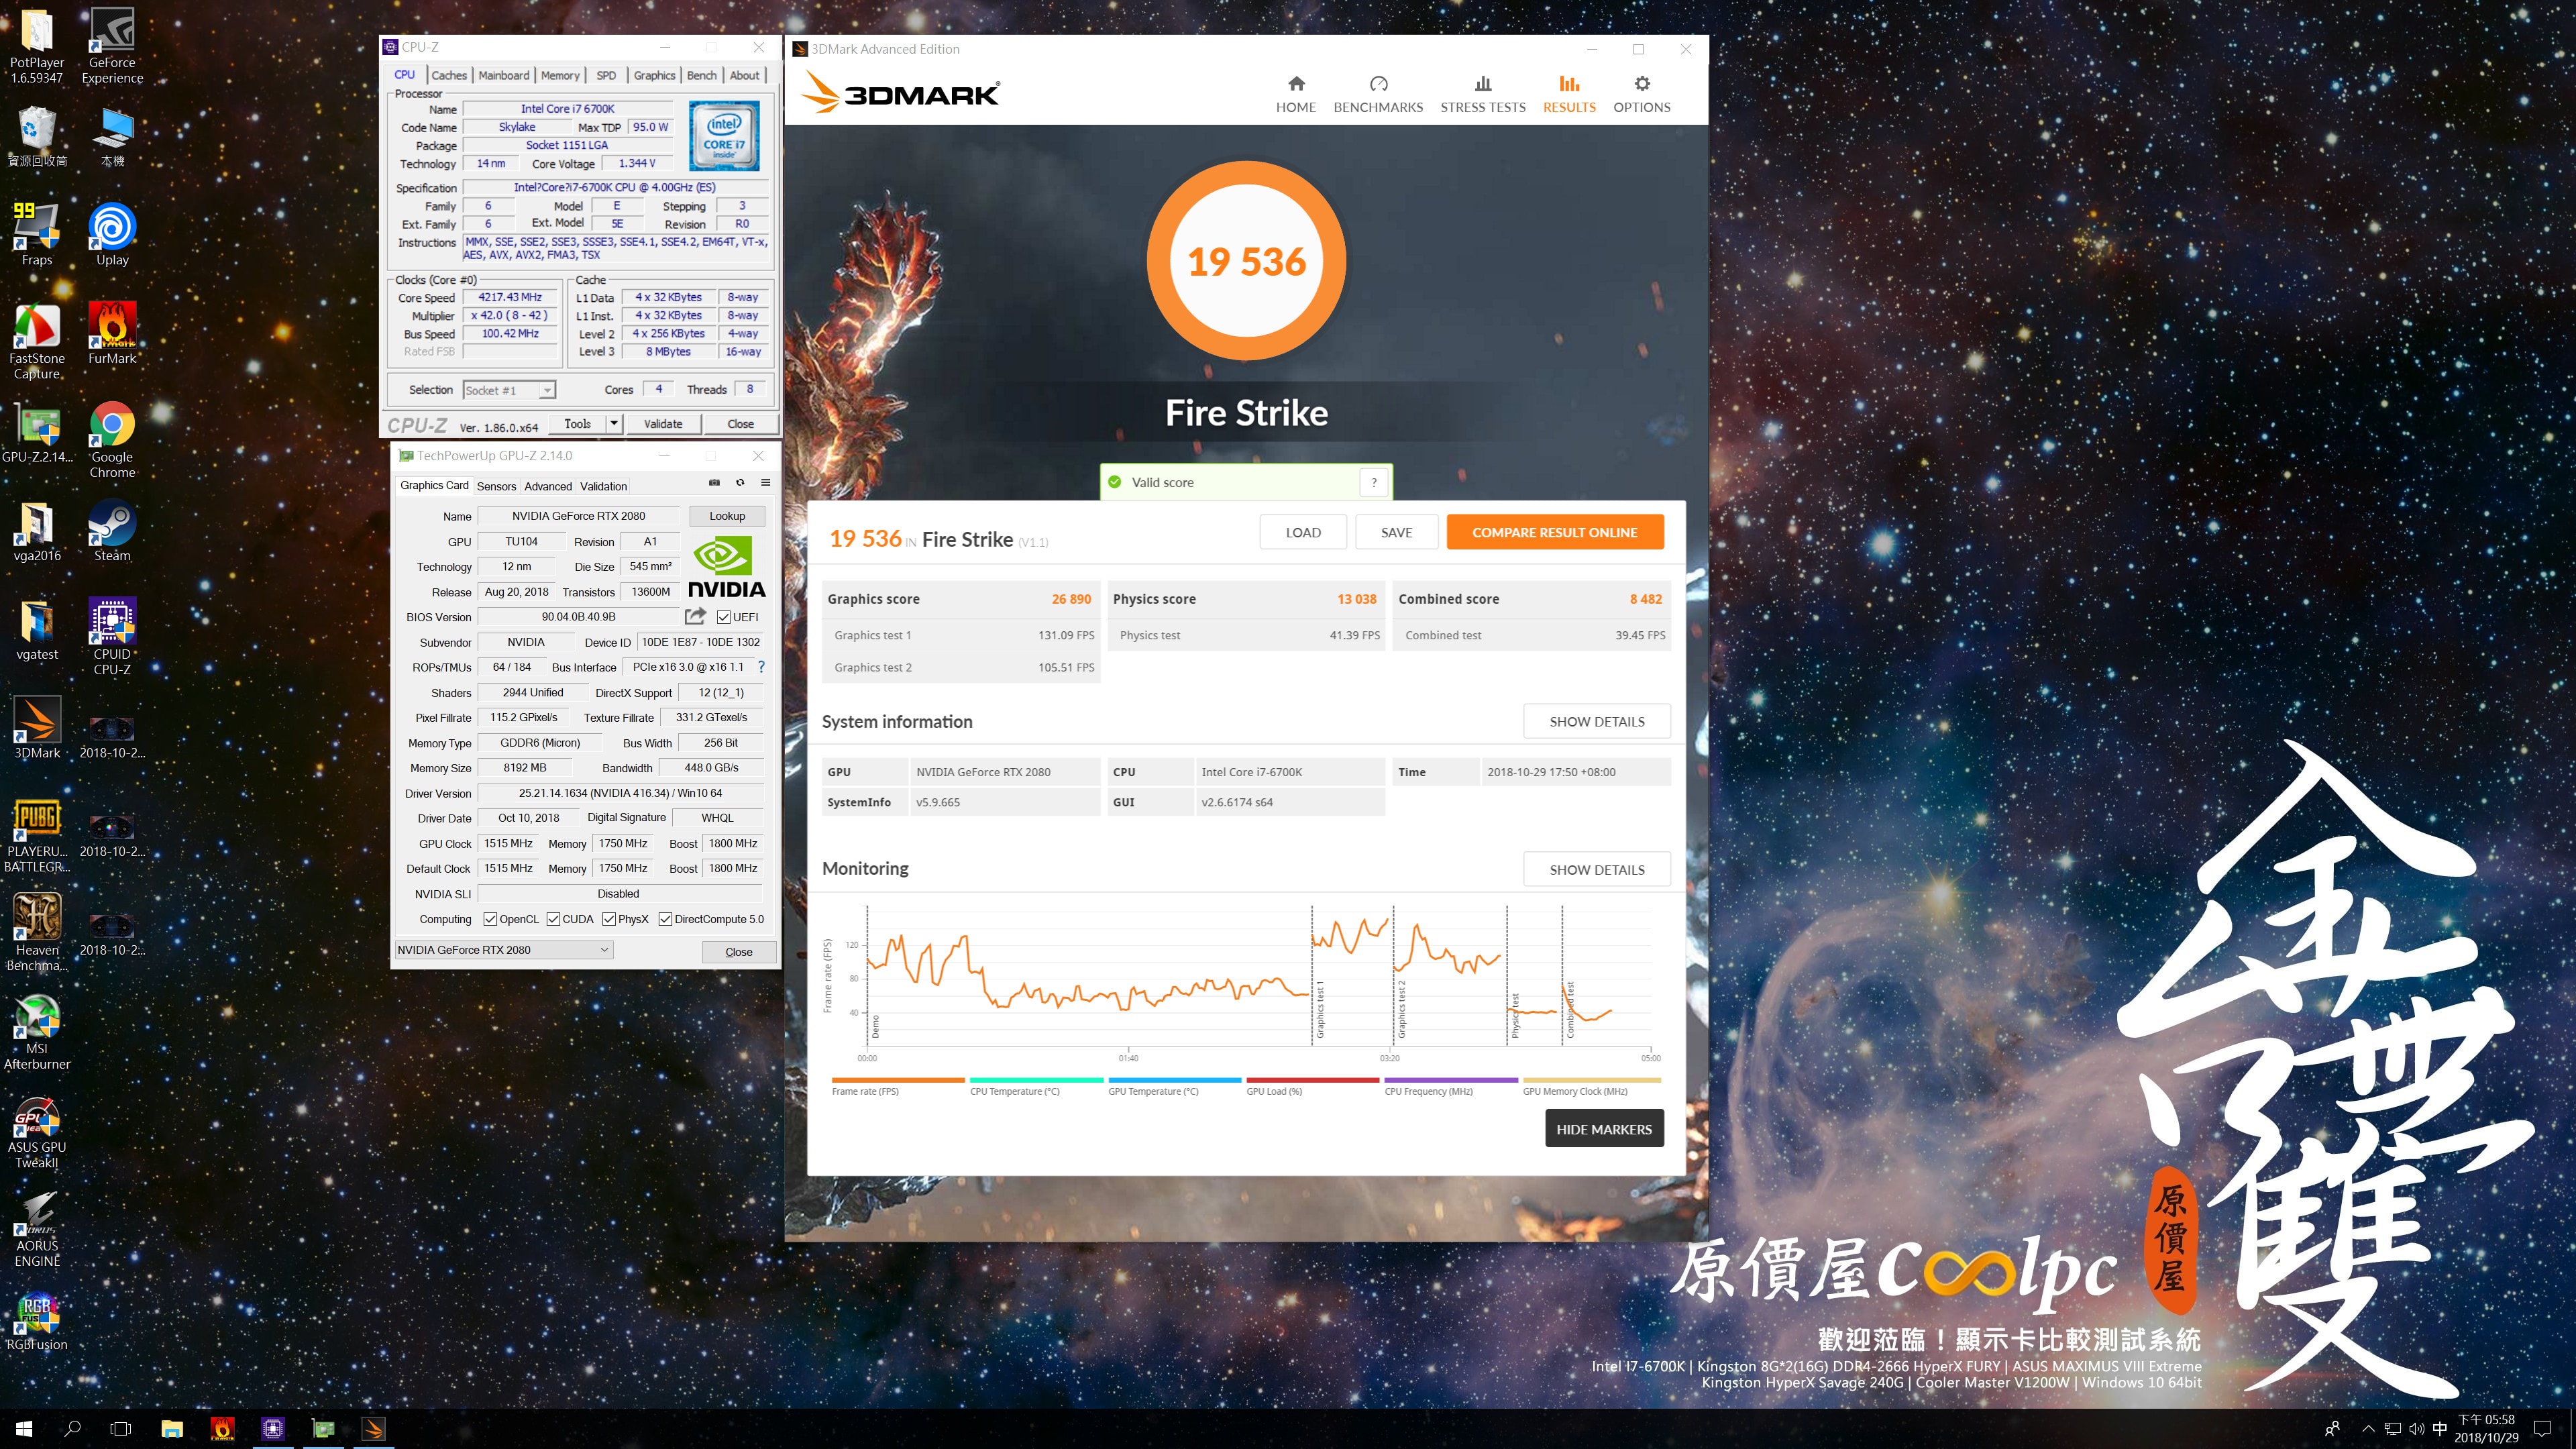Open the CPU-Z Tools menu
Screen dimensions: 2576x1449
point(578,424)
